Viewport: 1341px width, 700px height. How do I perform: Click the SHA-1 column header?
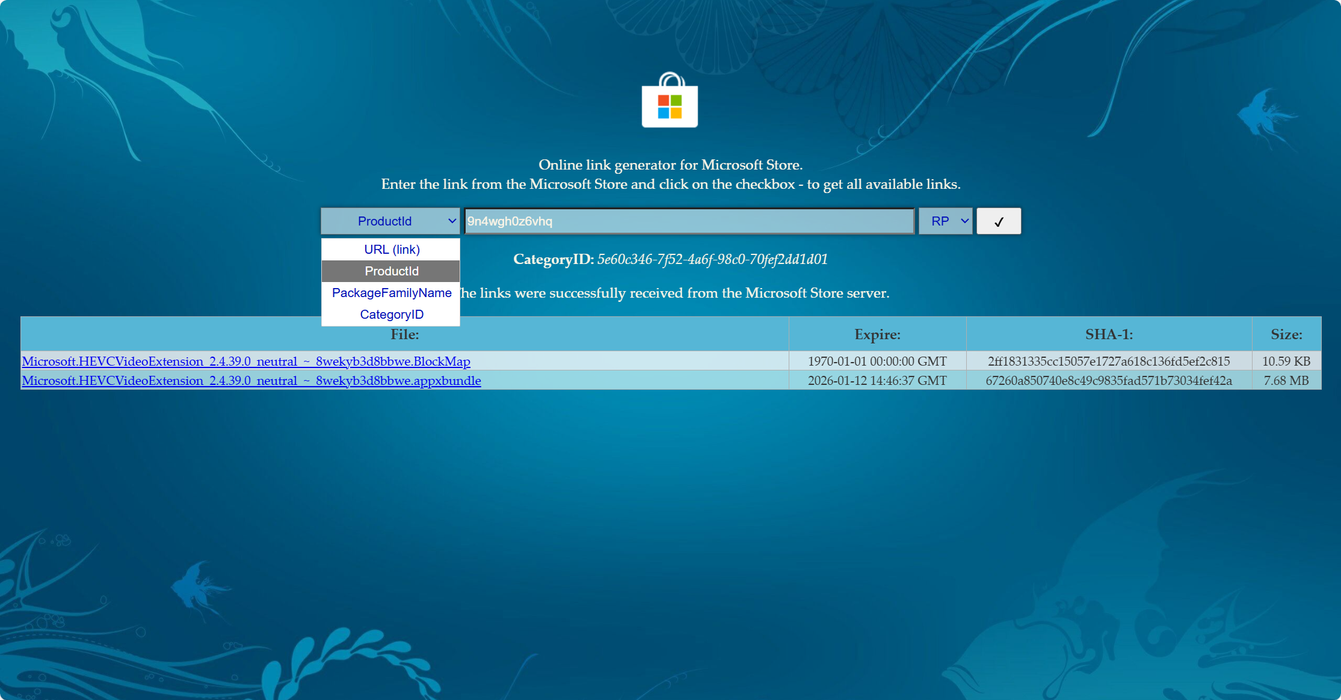pyautogui.click(x=1109, y=334)
